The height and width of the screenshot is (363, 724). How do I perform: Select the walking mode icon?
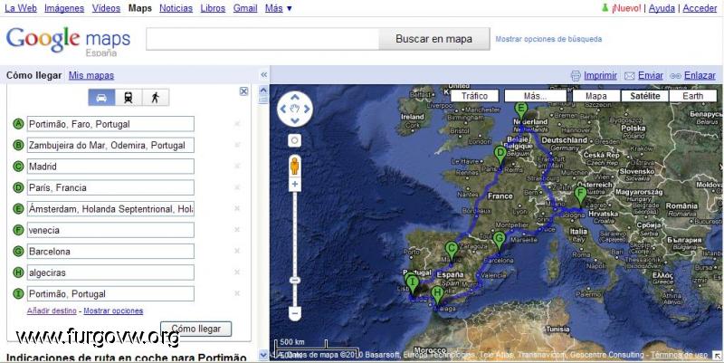[x=156, y=98]
